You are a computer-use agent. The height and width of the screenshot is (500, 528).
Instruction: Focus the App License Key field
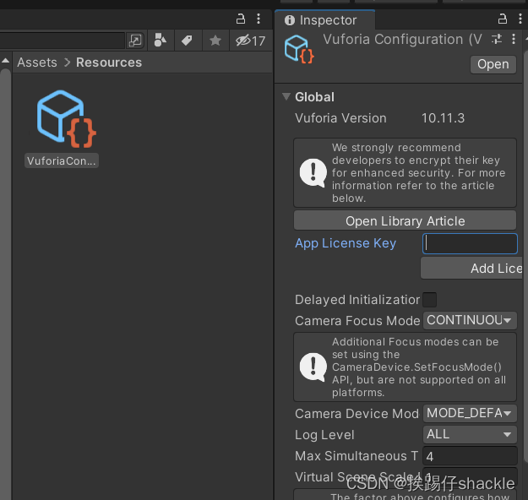tap(470, 243)
